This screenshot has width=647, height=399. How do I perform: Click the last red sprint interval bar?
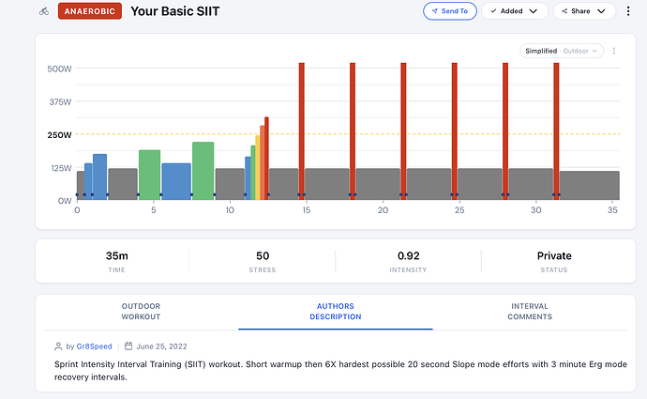556,131
